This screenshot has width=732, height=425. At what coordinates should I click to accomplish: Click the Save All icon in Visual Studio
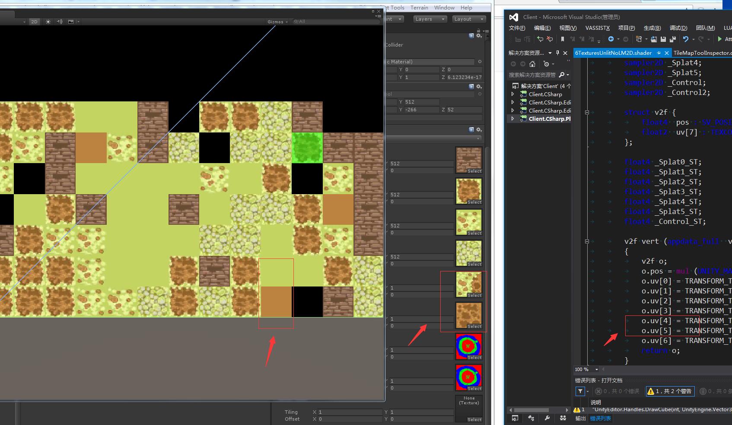pyautogui.click(x=673, y=39)
